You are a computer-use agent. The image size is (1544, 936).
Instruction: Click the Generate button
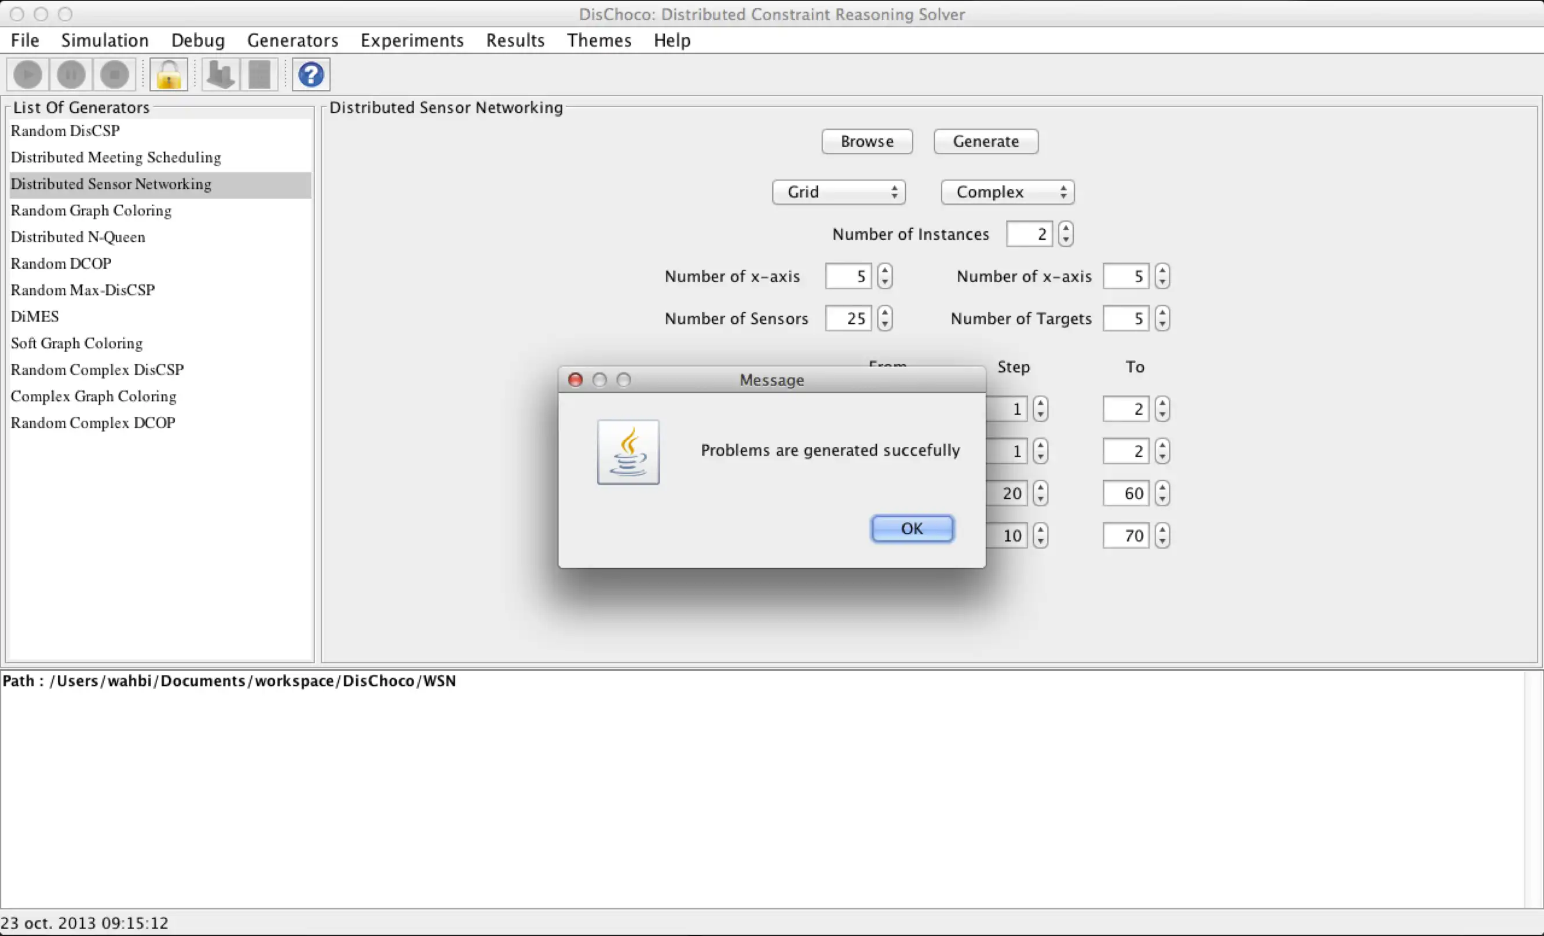pyautogui.click(x=985, y=141)
